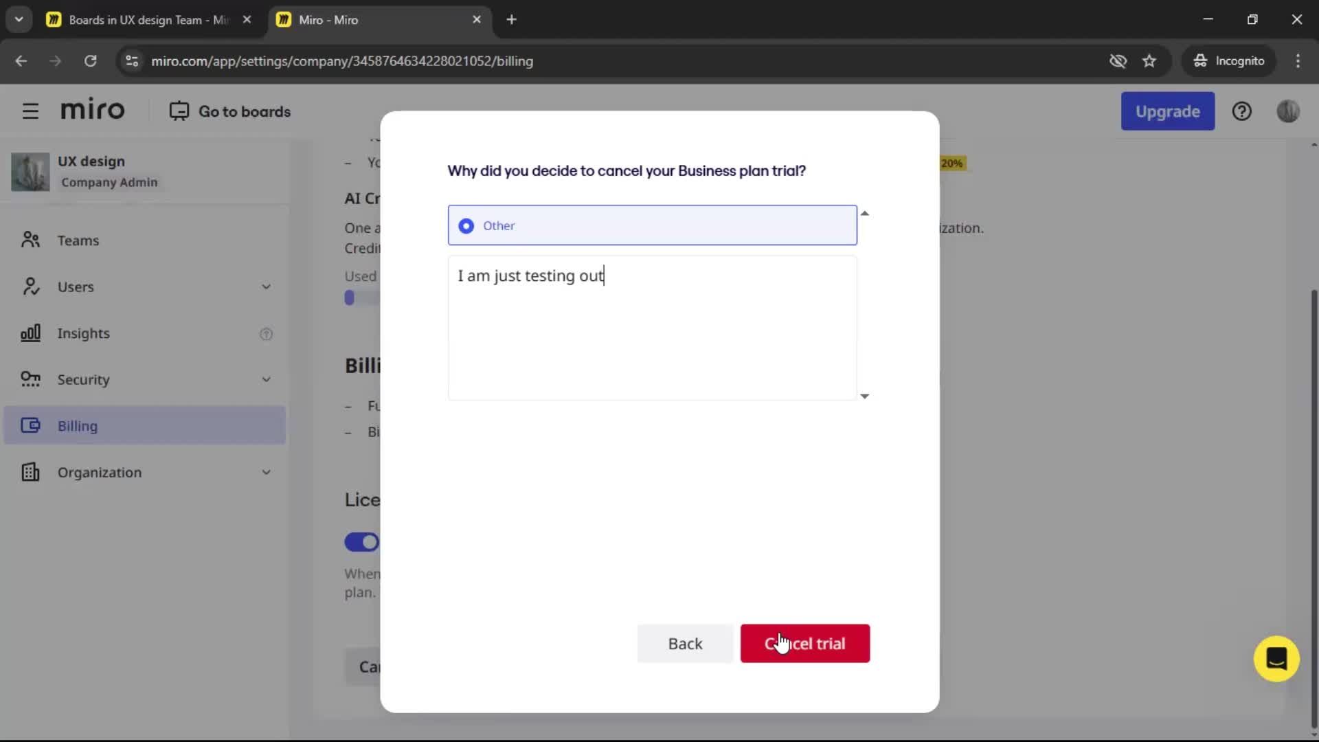Open the tab search dropdown arrow

[19, 20]
